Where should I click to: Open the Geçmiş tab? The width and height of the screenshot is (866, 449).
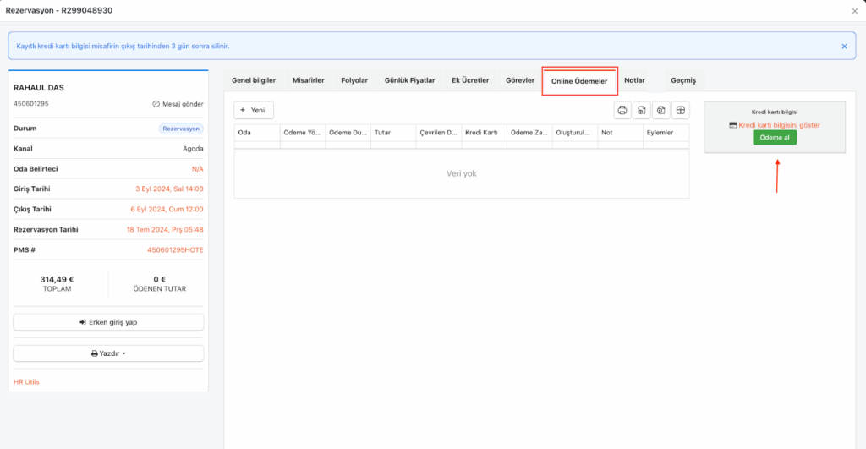point(682,80)
